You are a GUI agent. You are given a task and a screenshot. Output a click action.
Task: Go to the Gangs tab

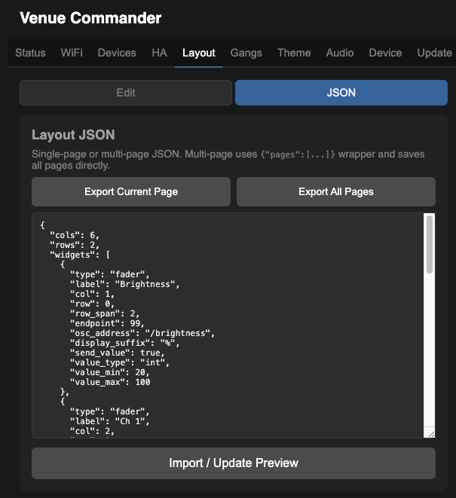[x=246, y=53]
